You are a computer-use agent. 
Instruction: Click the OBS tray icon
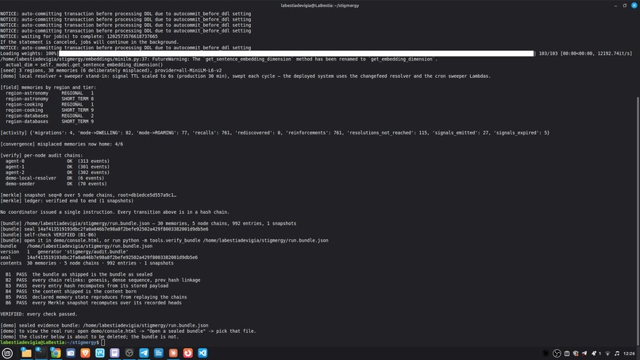(557, 354)
